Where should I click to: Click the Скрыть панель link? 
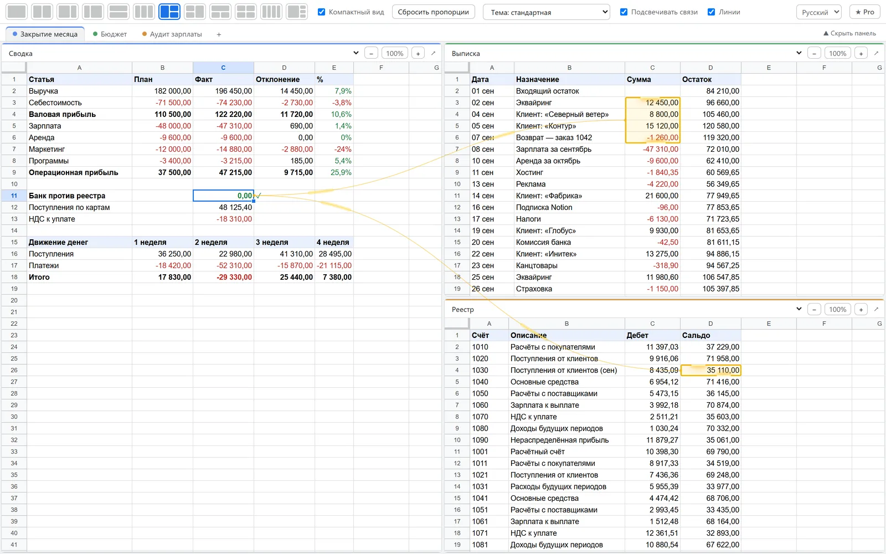[849, 33]
